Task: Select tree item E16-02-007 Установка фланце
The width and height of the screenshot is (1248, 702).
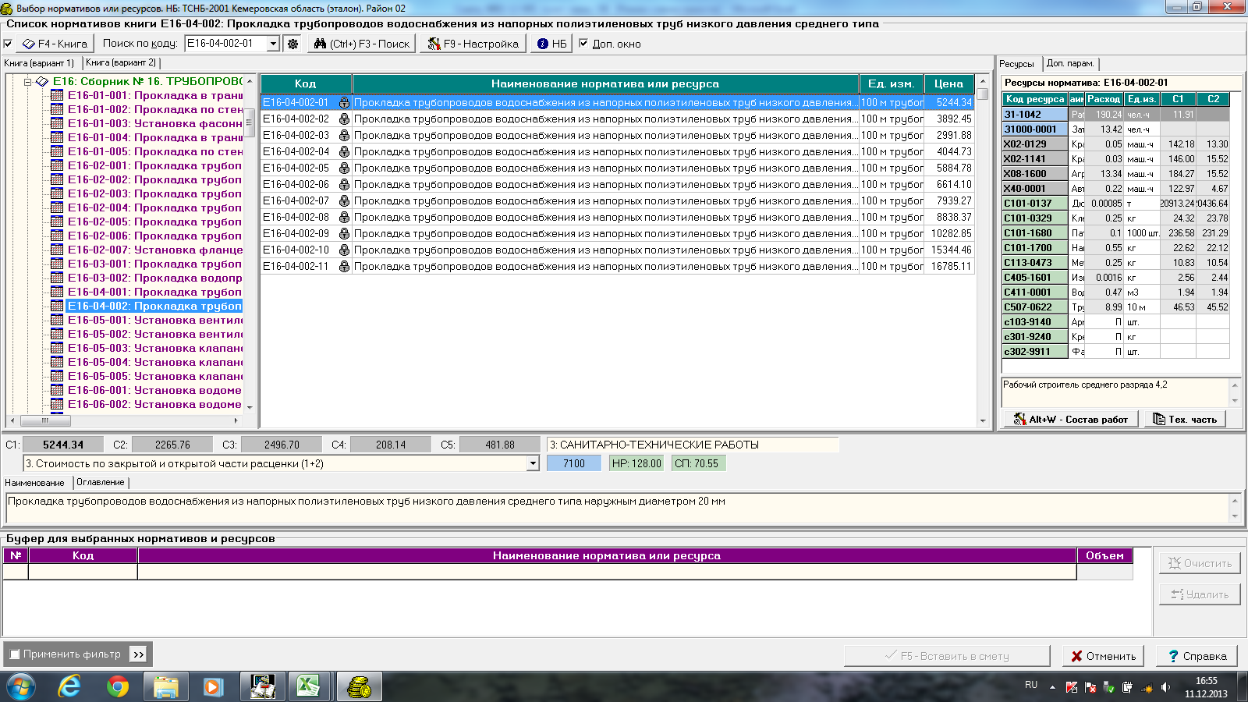Action: (155, 250)
